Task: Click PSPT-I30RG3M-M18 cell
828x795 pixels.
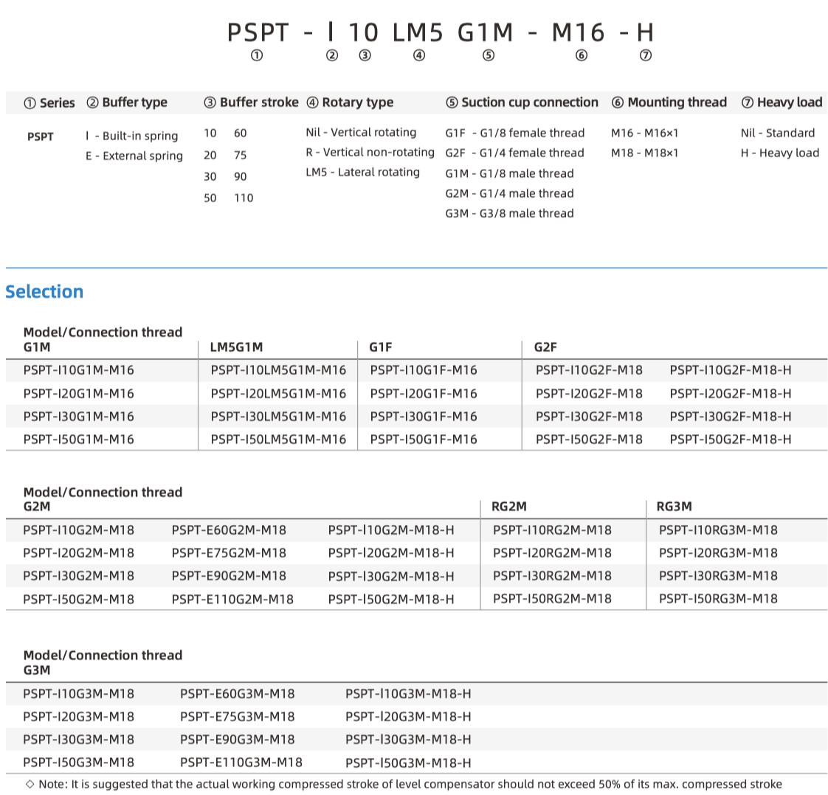Action: pyautogui.click(x=718, y=576)
